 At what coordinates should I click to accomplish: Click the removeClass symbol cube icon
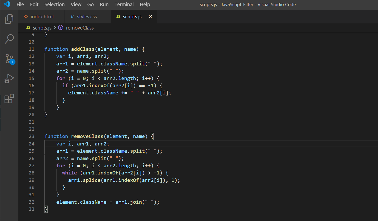tap(60, 27)
